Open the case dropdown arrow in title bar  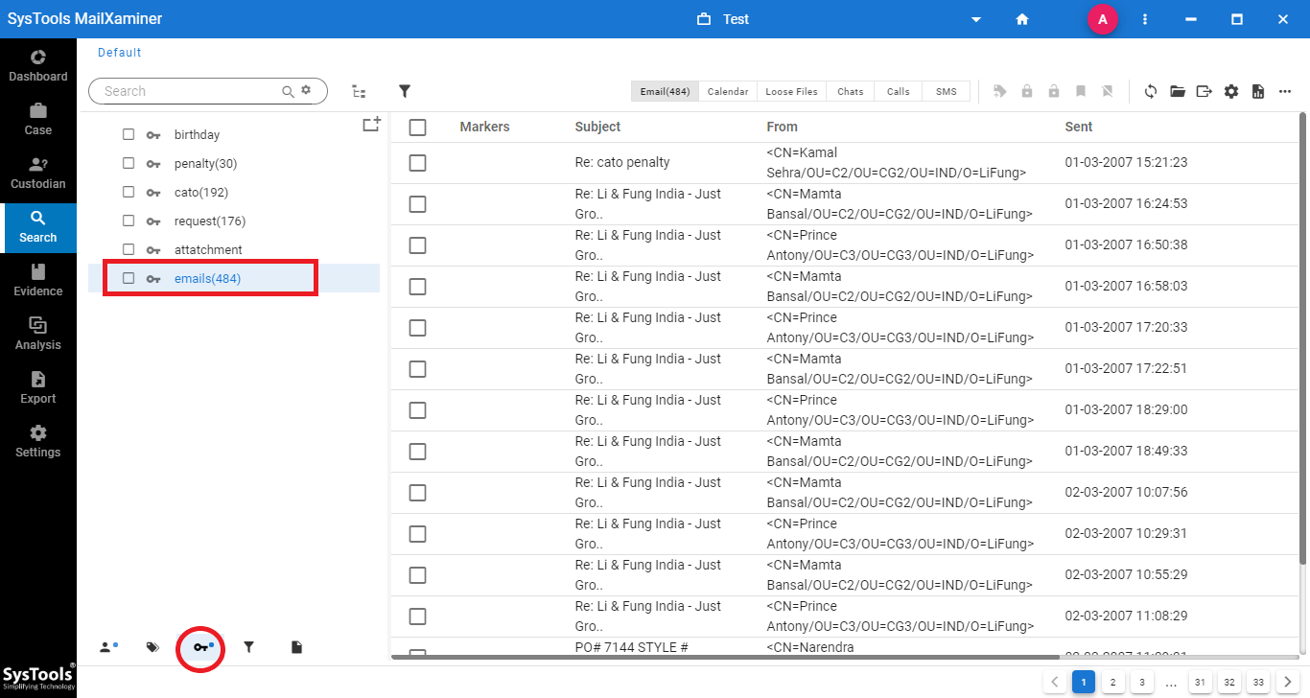pos(976,19)
